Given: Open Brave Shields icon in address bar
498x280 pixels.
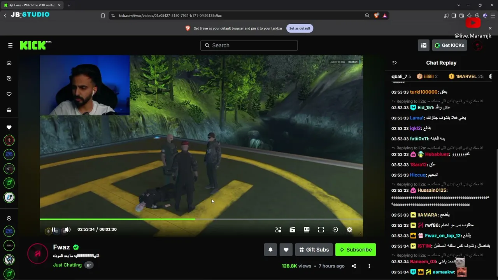Looking at the screenshot, I should coord(376,16).
